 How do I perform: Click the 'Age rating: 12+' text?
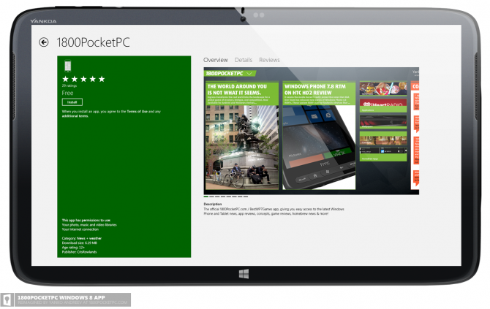73,247
